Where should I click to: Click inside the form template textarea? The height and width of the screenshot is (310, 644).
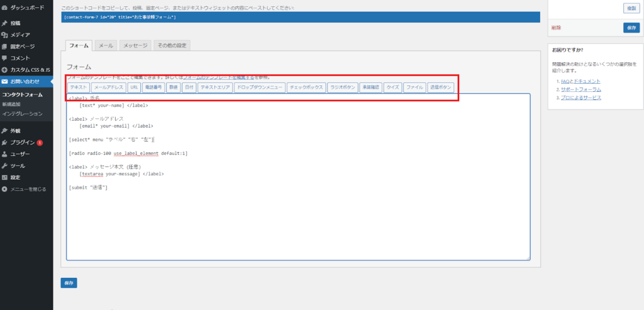(297, 220)
